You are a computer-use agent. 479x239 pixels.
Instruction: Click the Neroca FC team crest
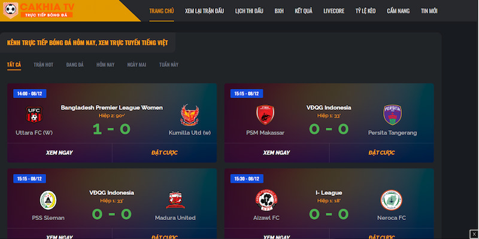[x=392, y=200]
